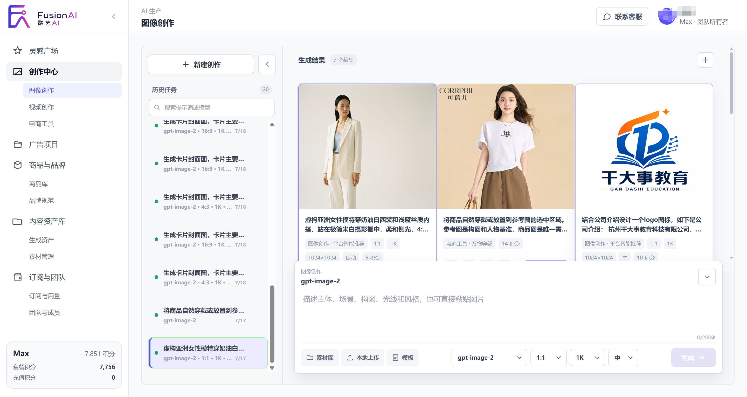Click the 电商工具 · 万物穿戴 tag
747x397 pixels.
469,244
